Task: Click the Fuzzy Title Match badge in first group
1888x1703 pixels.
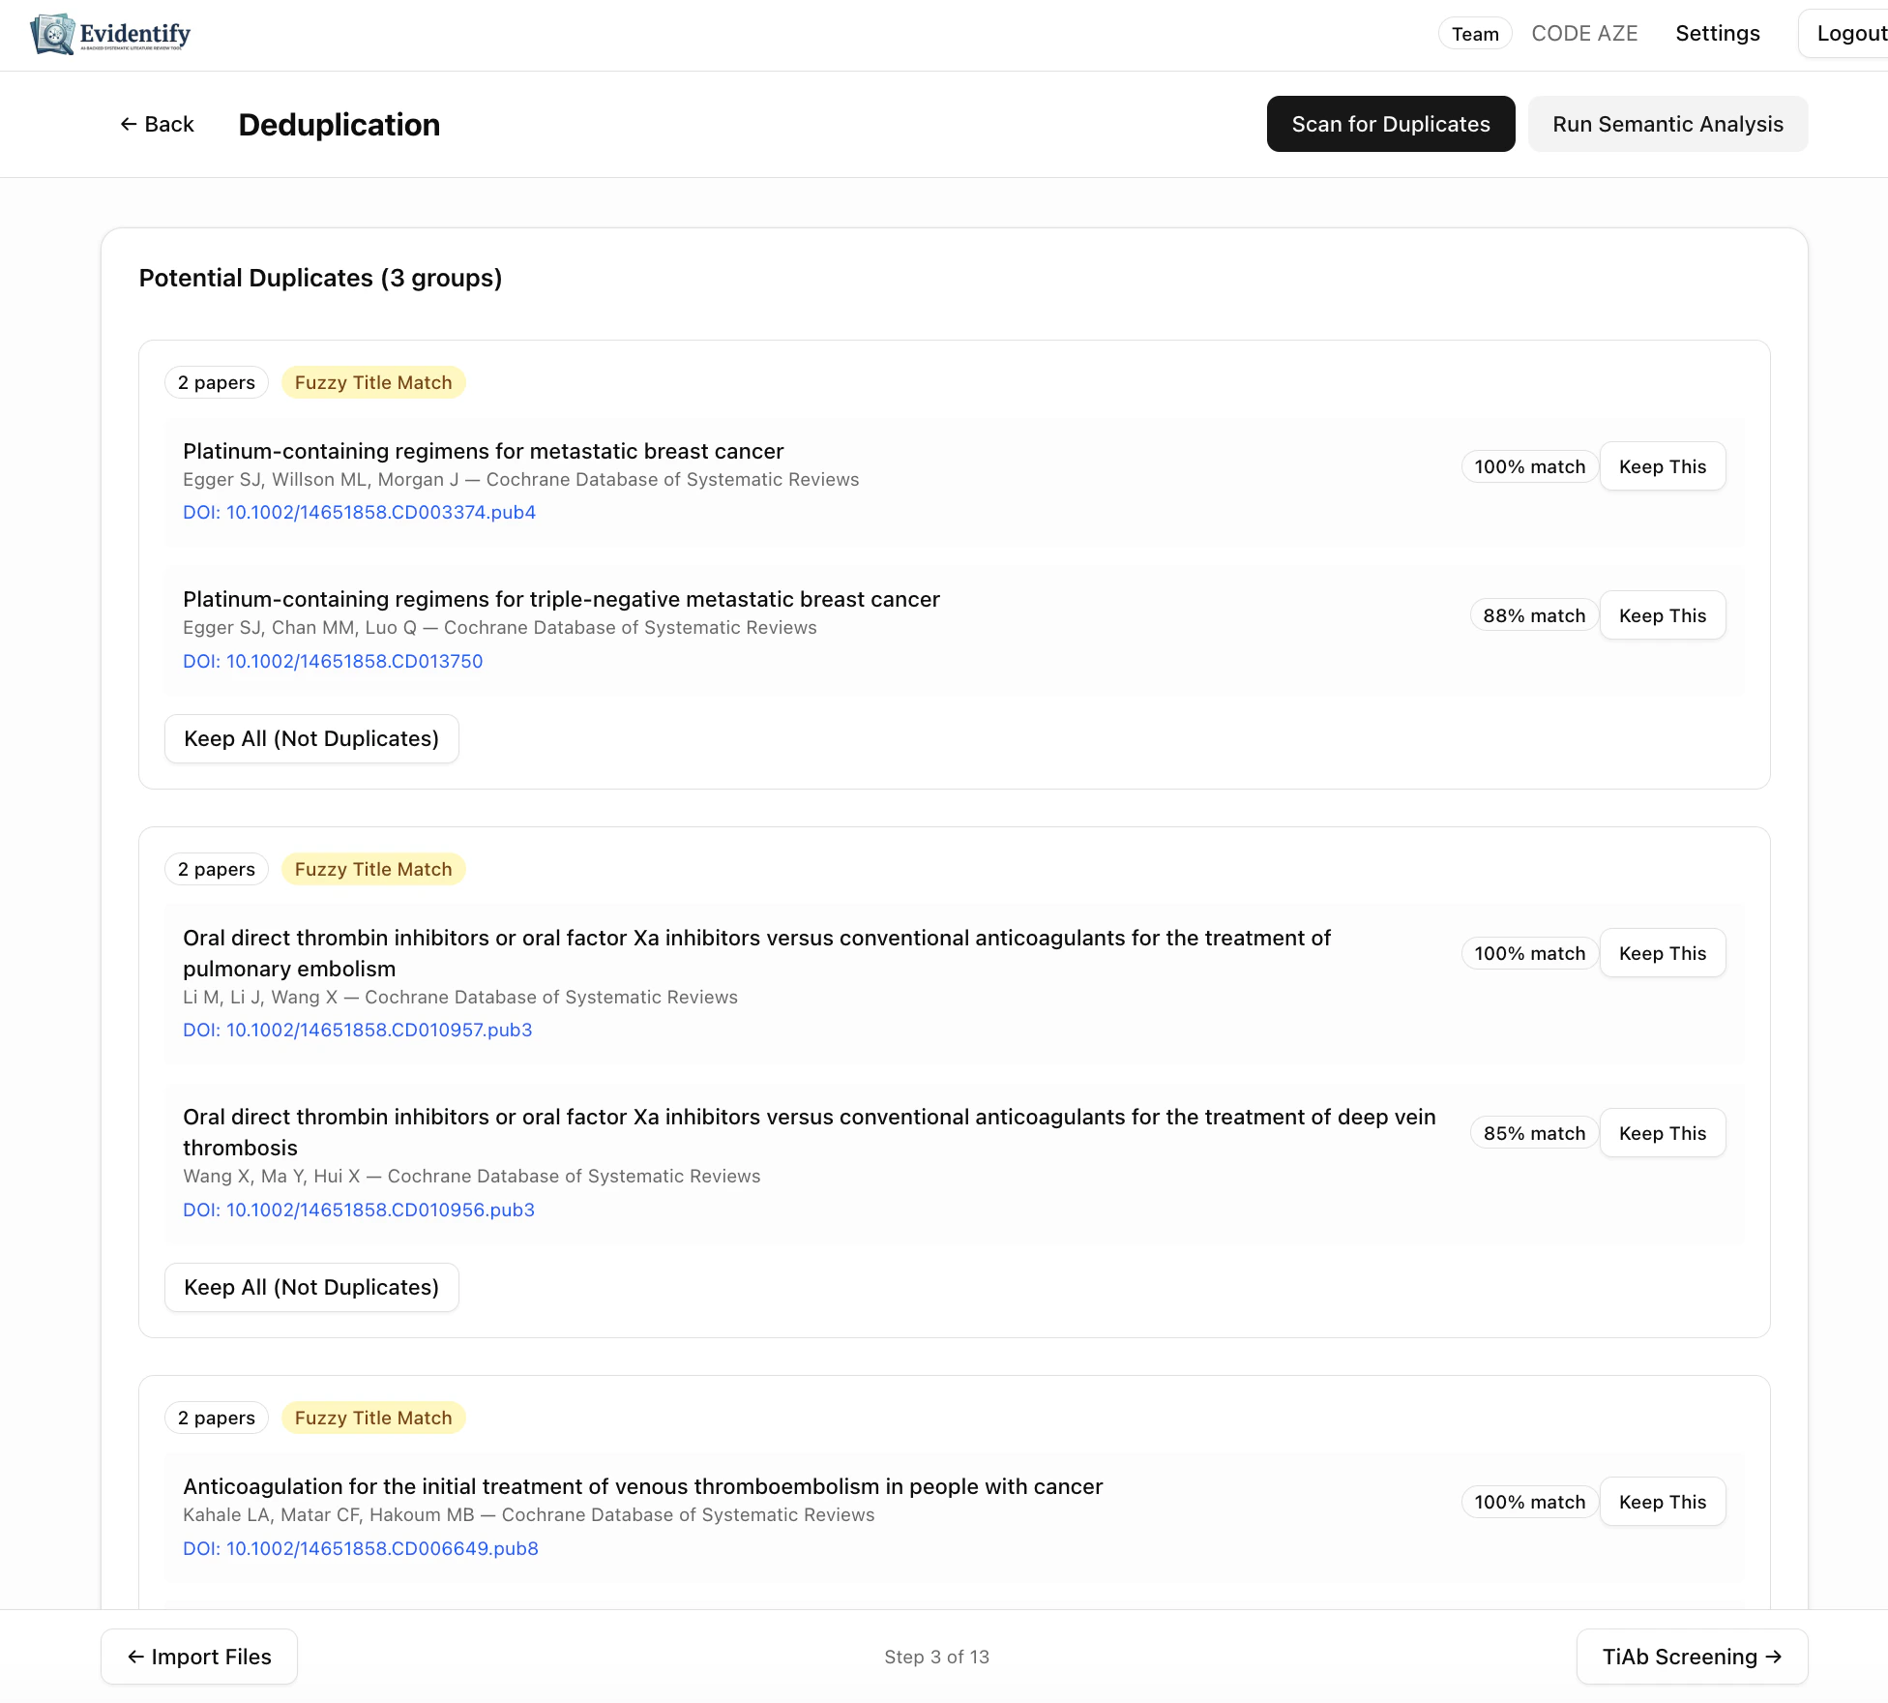Action: coord(372,382)
